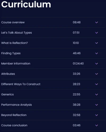
Task: Expand the Performance Analysis chevron
Action: pyautogui.click(x=96, y=105)
